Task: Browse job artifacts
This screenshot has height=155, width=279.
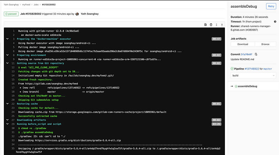Action: click(265, 44)
